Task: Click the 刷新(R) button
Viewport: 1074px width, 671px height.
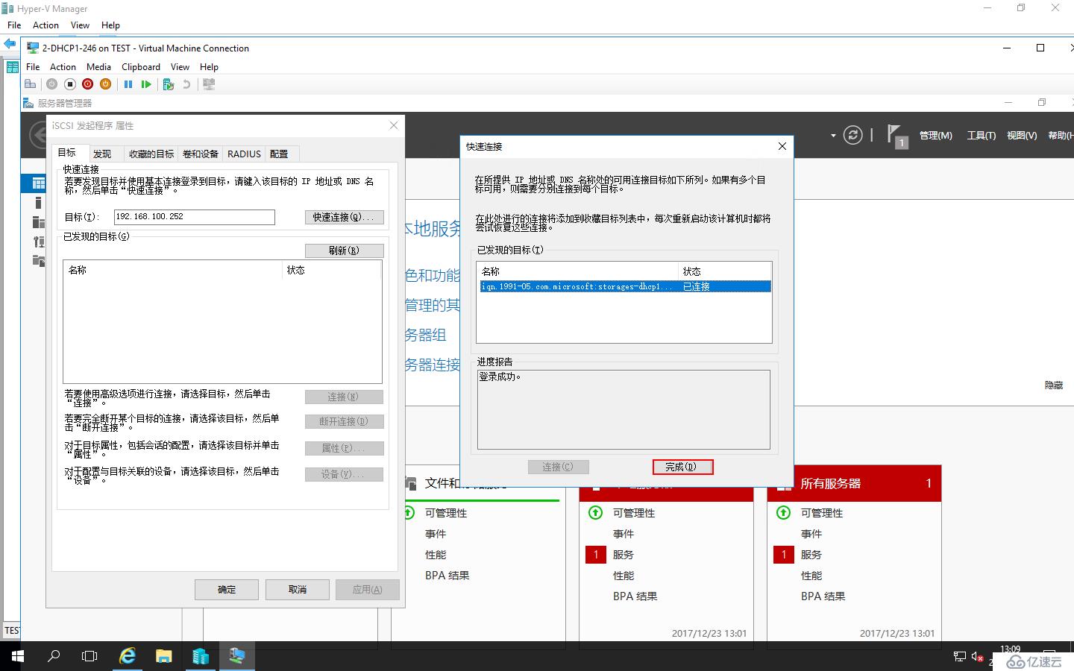Action: 344,251
